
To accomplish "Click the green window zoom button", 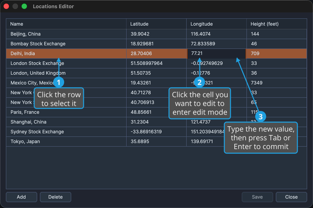I will tap(24, 6).
